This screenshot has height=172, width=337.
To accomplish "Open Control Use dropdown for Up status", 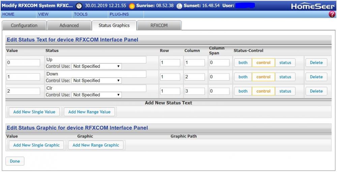I will [x=97, y=67].
